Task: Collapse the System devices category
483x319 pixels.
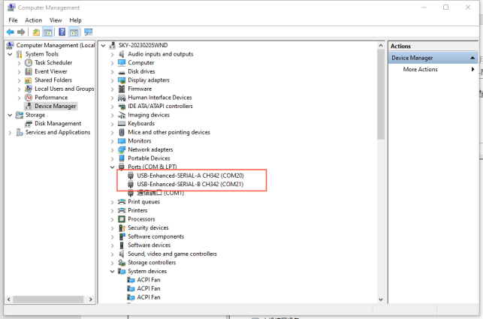Action: [x=113, y=271]
